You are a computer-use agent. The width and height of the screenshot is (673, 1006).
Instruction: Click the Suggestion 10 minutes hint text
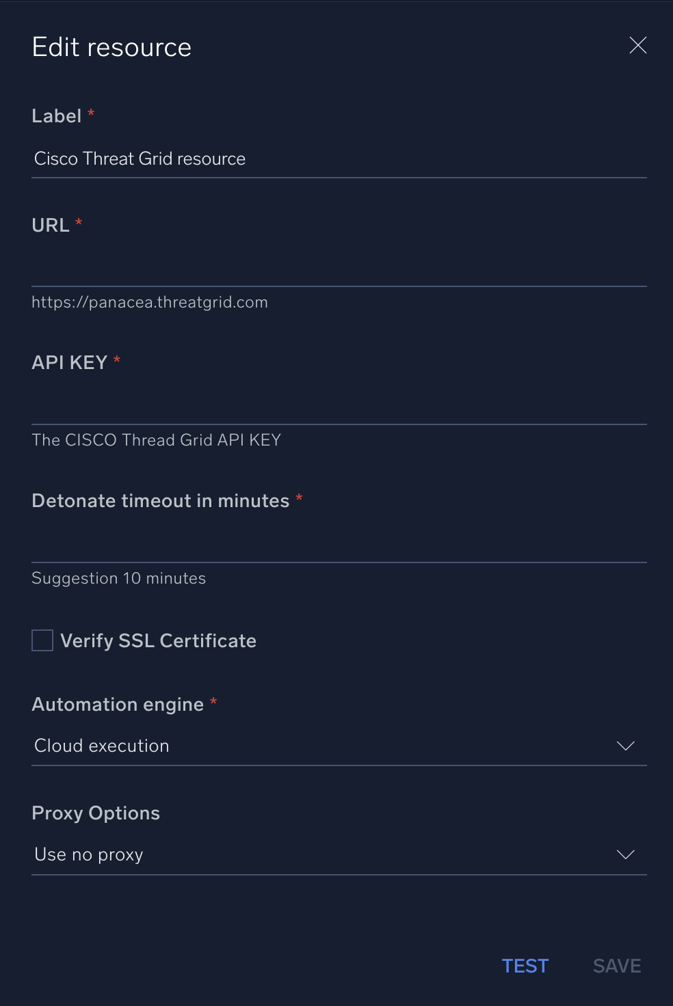118,578
